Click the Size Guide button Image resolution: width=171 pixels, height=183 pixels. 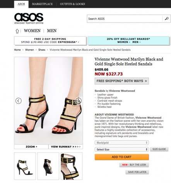coord(159,149)
